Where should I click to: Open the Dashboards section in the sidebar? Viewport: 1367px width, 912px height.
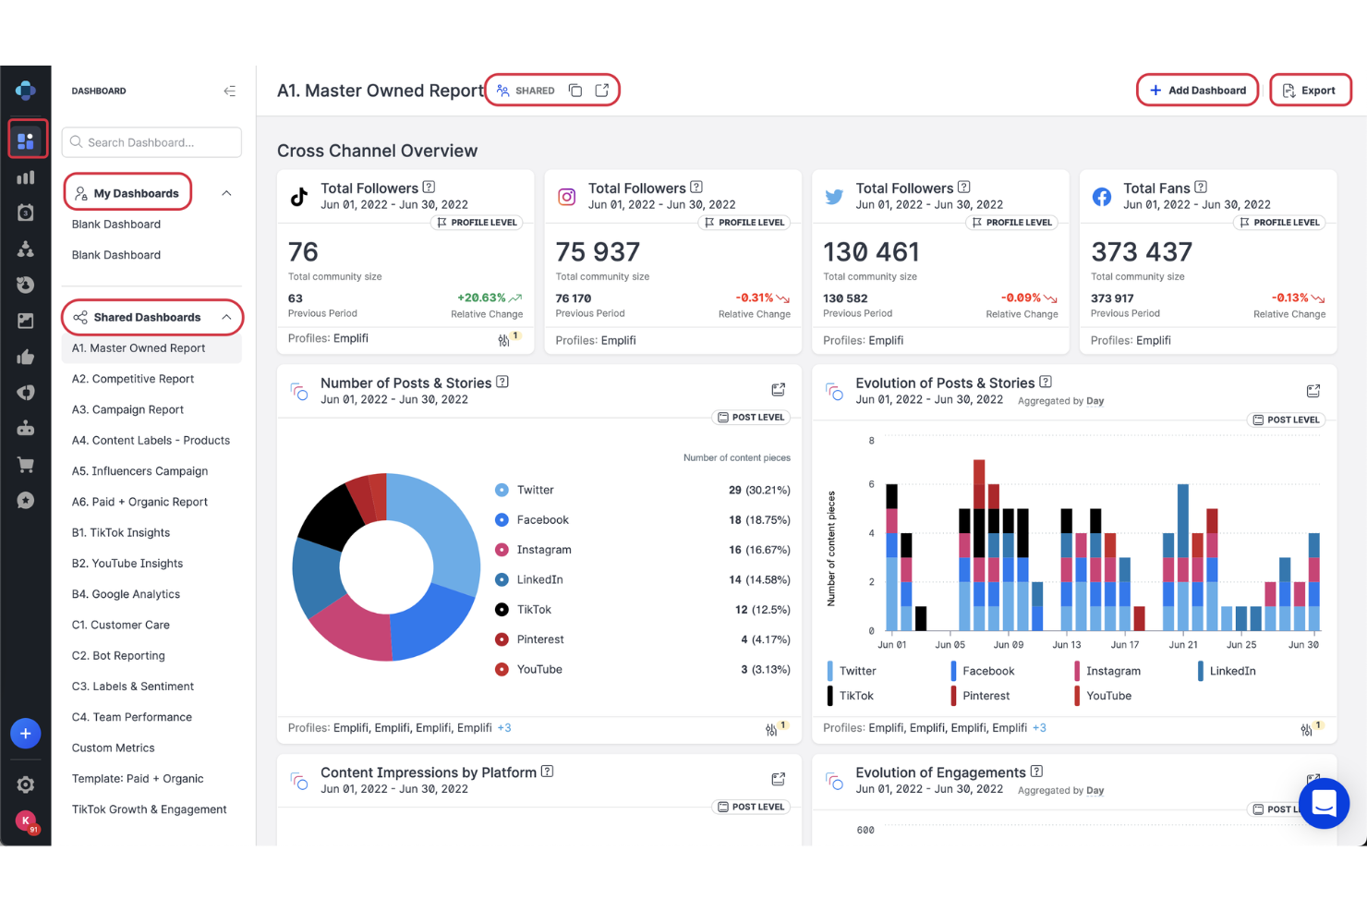(26, 139)
